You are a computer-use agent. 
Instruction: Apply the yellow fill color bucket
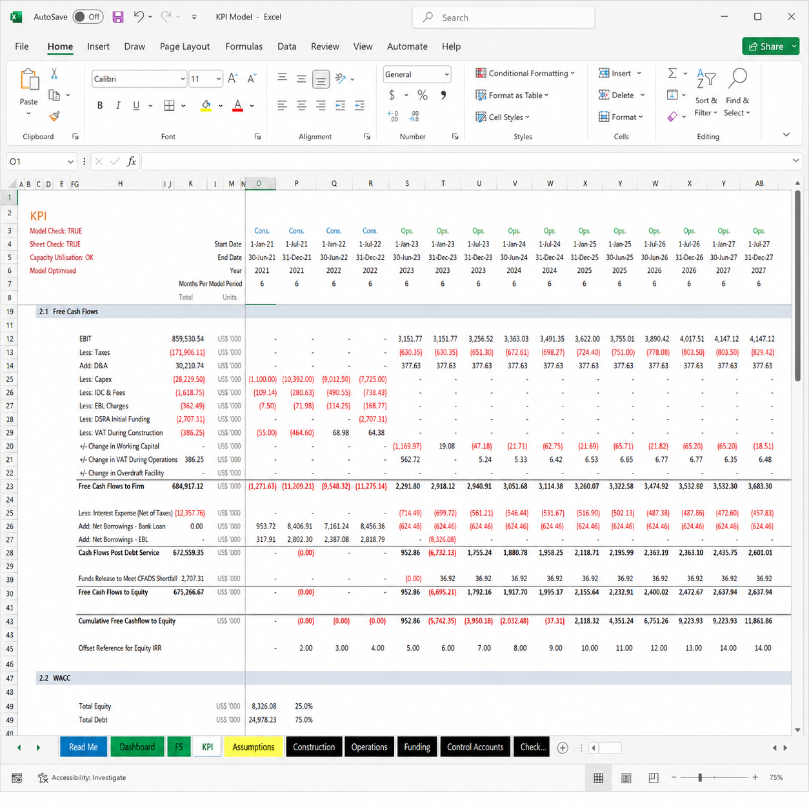[206, 105]
